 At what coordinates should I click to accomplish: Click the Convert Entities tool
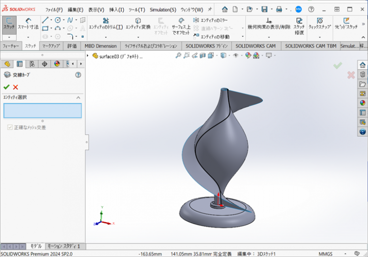point(138,23)
